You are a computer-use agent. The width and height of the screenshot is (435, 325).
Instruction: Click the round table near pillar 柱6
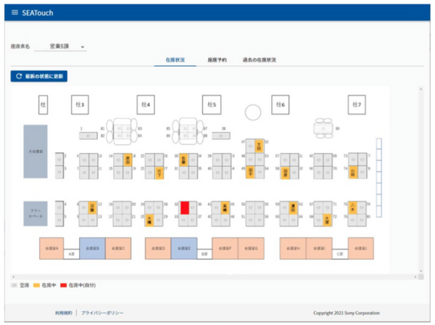pos(252,112)
